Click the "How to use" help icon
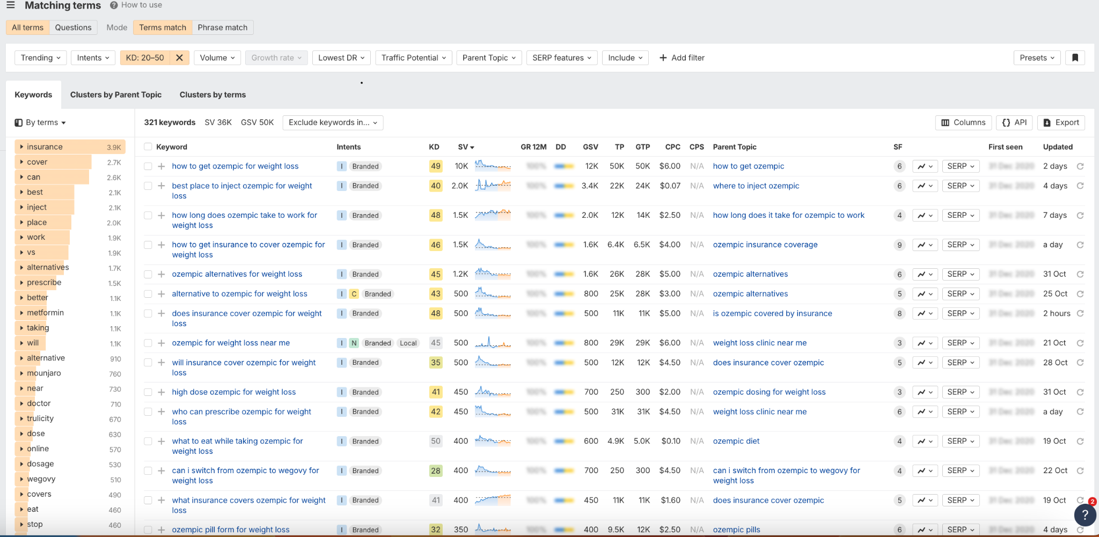Viewport: 1099px width, 537px height. pyautogui.click(x=112, y=5)
